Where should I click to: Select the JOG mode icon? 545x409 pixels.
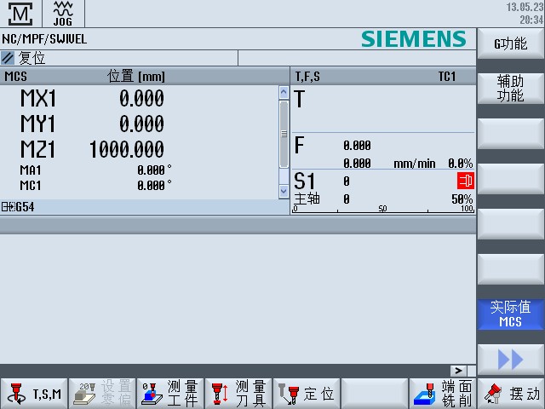point(63,14)
